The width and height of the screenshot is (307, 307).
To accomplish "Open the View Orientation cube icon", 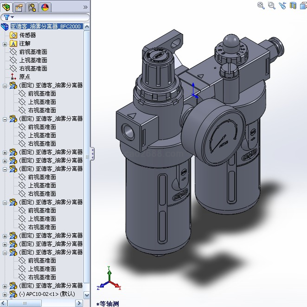I will pos(303,6).
